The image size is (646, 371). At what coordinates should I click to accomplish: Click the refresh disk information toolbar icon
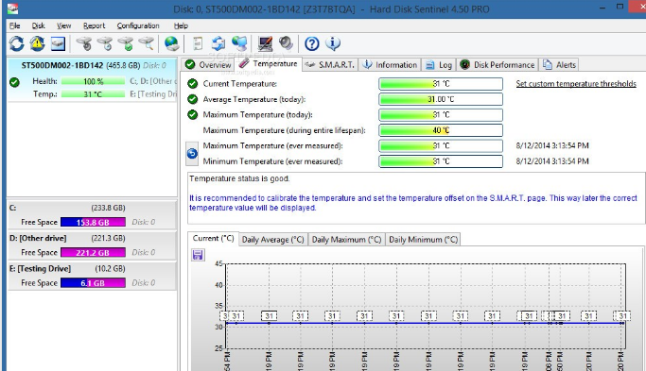pos(16,43)
